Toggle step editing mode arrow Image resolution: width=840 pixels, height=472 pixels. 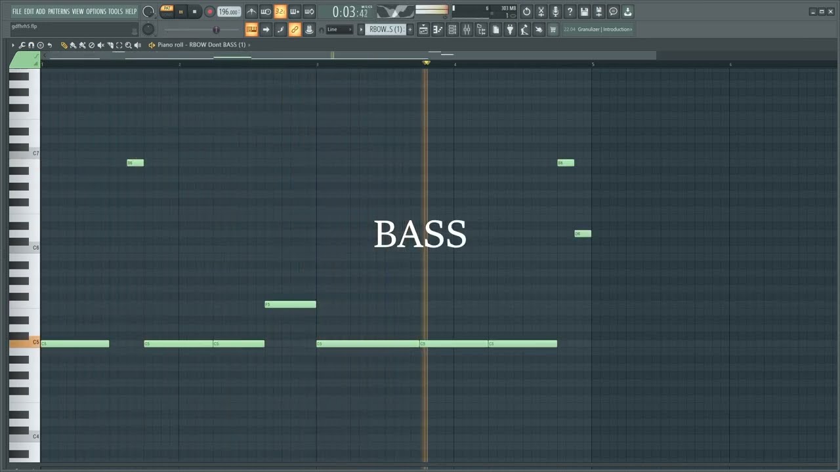point(266,29)
